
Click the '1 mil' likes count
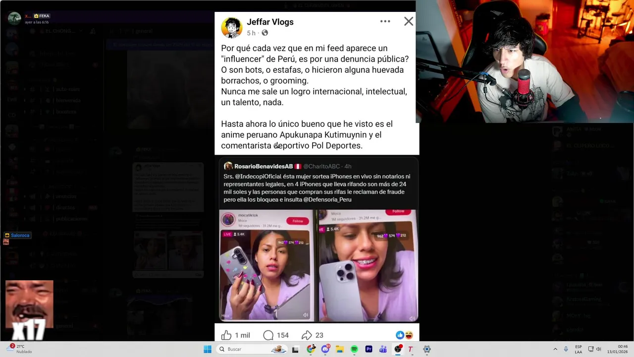pos(243,335)
